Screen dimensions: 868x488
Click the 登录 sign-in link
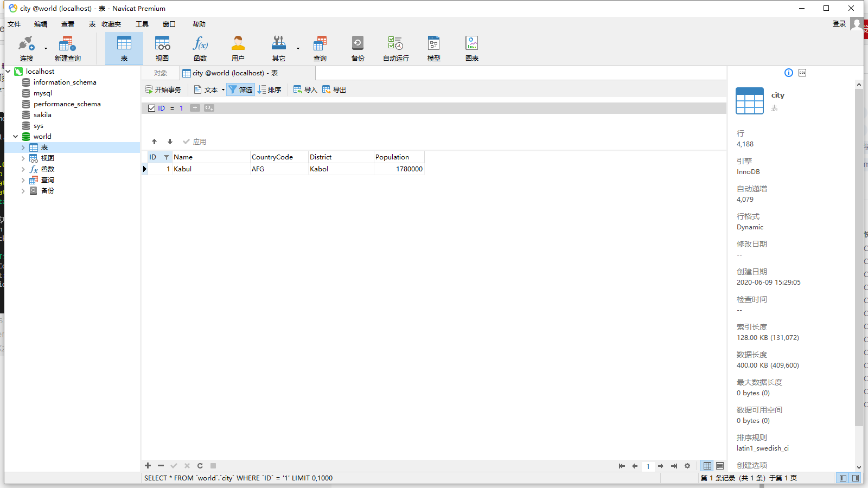coord(839,24)
